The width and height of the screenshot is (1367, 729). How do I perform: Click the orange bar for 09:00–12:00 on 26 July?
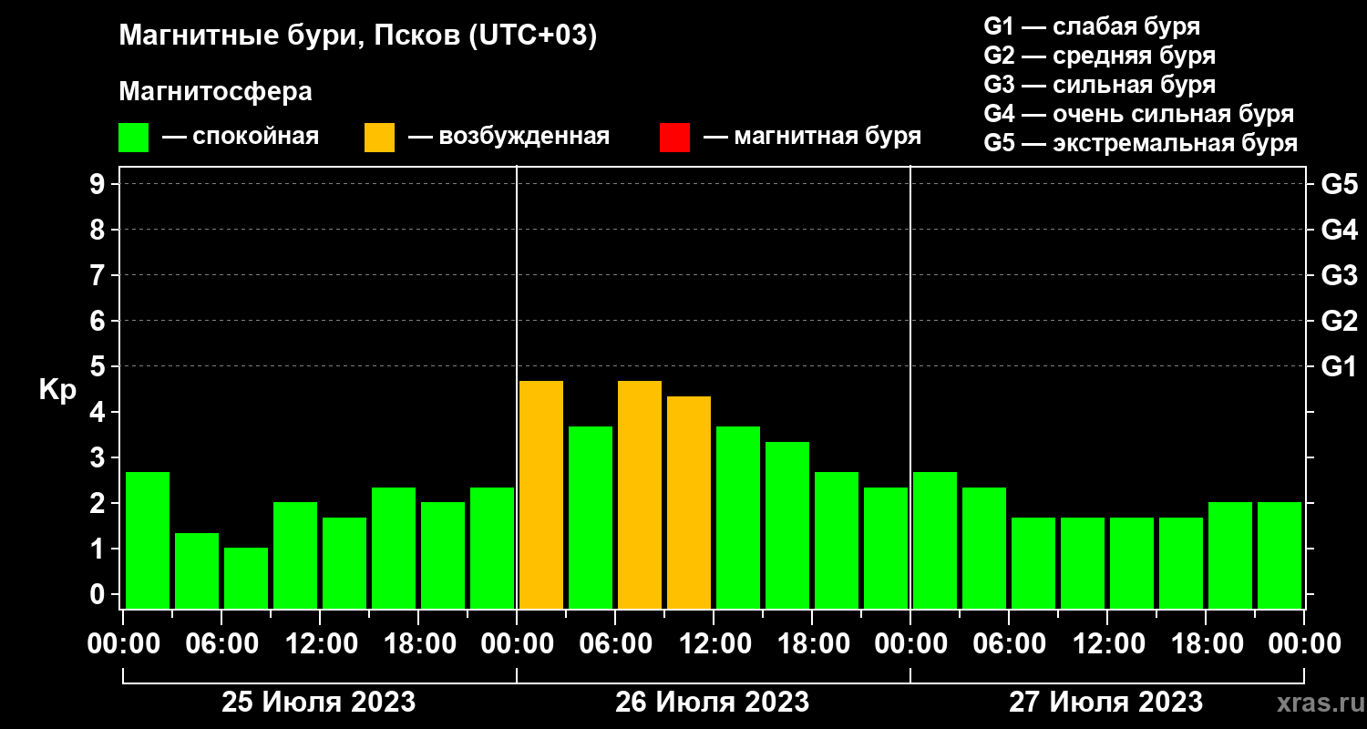(689, 502)
